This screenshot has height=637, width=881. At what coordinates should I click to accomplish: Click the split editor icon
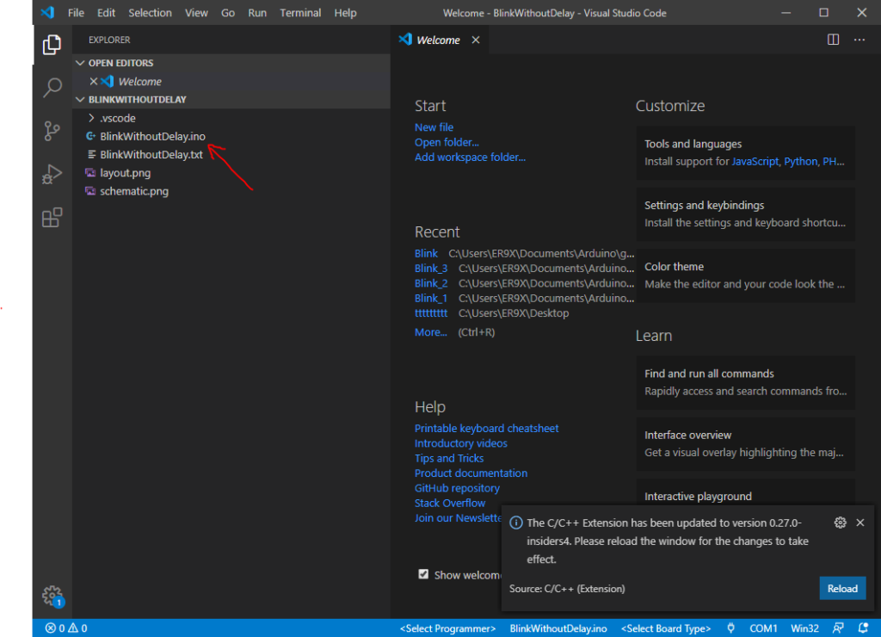tap(833, 40)
